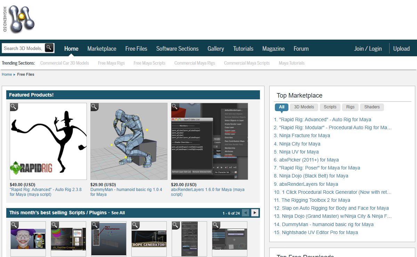Open DummyMan featured product image
Viewport: 417px width, 257px height.
(x=129, y=141)
